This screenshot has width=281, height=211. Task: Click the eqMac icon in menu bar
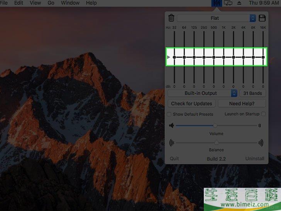217,3
